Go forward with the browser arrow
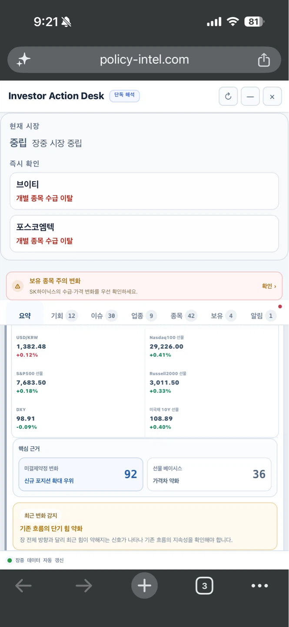Viewport: 289px width, 627px height. (x=84, y=586)
